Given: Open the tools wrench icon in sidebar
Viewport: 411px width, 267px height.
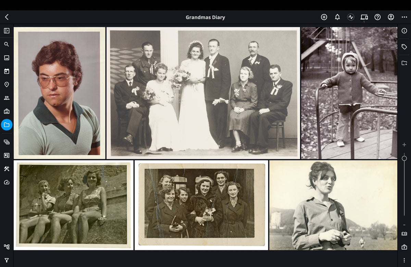Looking at the screenshot, I should click(7, 169).
